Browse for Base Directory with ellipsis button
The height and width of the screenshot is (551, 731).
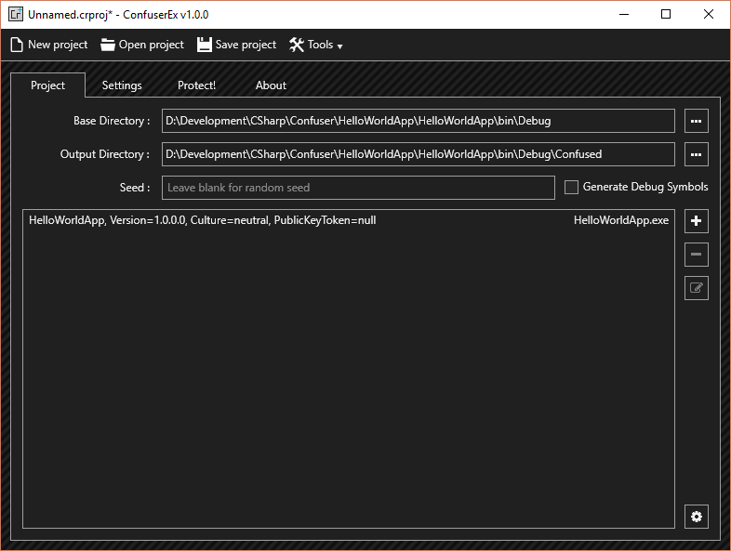coord(696,121)
